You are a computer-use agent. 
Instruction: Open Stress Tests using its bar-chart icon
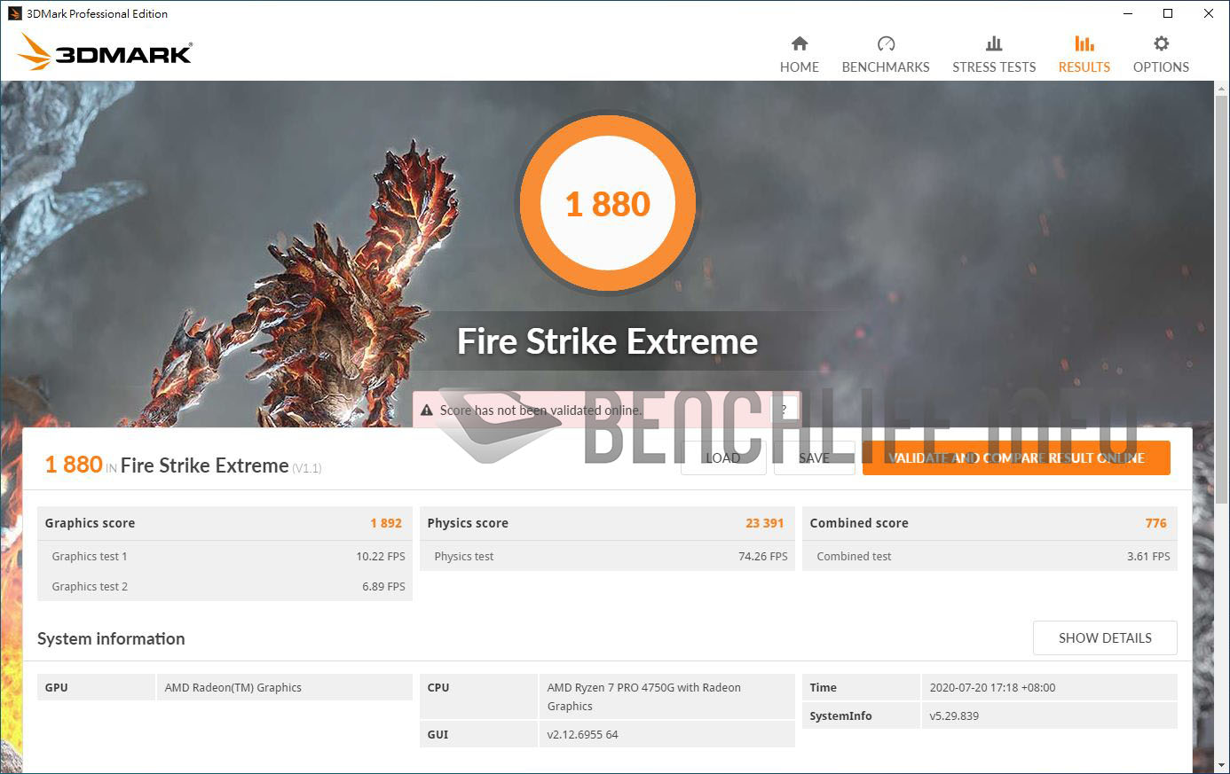pos(993,42)
